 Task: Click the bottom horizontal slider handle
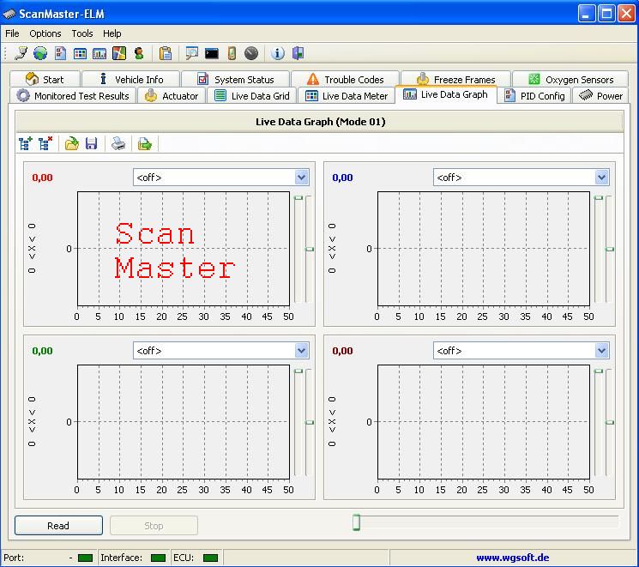(x=357, y=522)
